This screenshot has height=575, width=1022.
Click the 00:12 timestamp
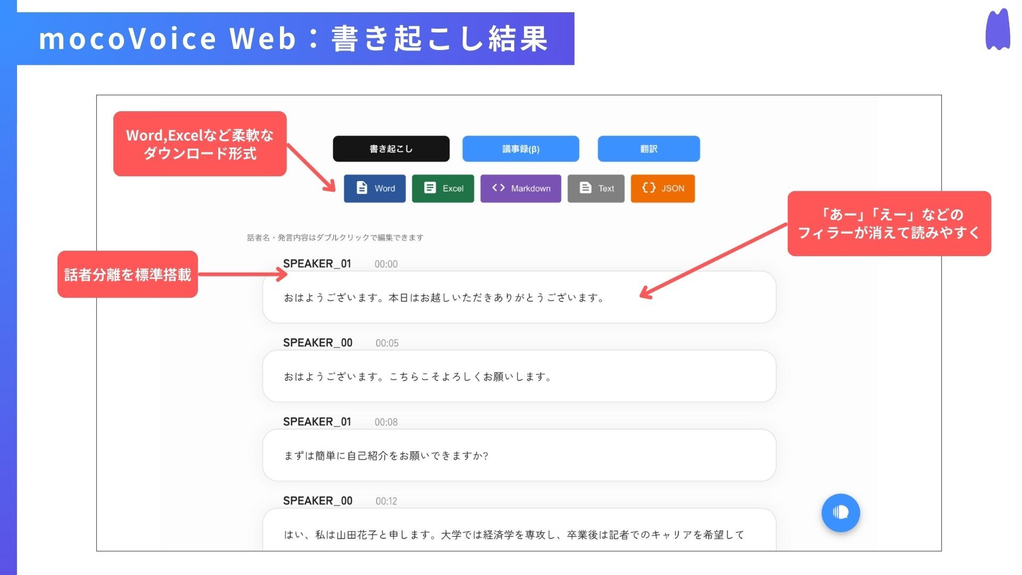click(x=386, y=501)
